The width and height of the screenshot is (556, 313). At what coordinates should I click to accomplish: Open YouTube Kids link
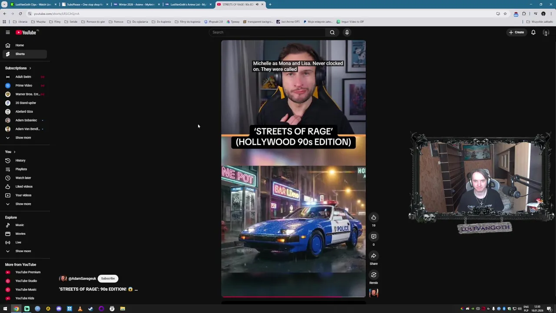pyautogui.click(x=24, y=298)
